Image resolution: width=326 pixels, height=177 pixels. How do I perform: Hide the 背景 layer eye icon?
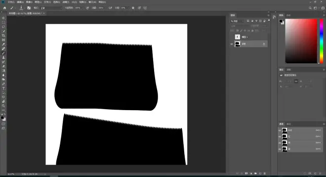pyautogui.click(x=232, y=44)
